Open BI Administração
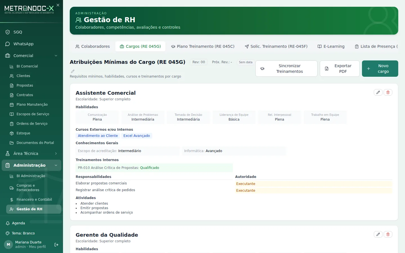This screenshot has width=405, height=253. (34, 176)
